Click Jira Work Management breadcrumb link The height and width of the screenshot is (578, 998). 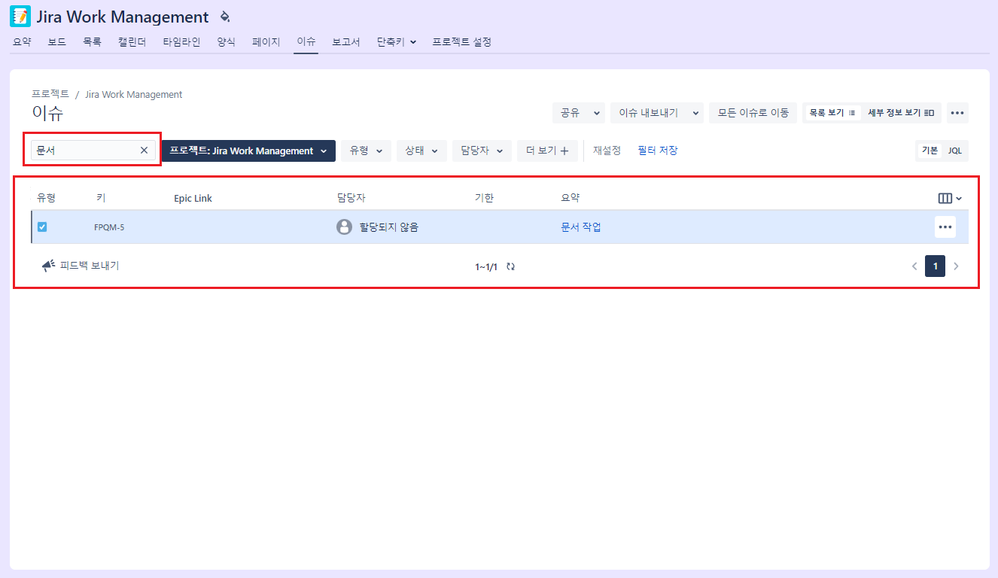pyautogui.click(x=134, y=95)
